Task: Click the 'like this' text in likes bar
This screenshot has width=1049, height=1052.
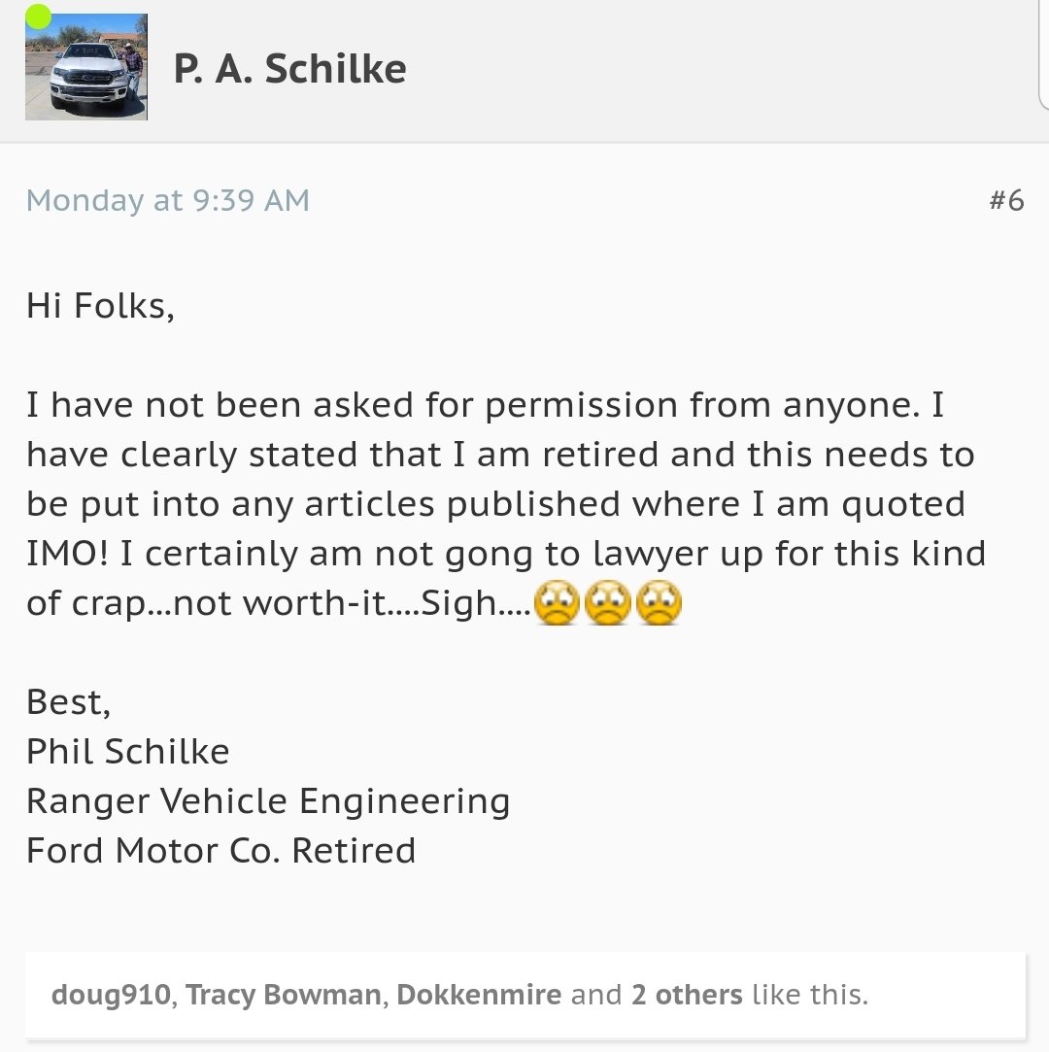Action: click(810, 995)
